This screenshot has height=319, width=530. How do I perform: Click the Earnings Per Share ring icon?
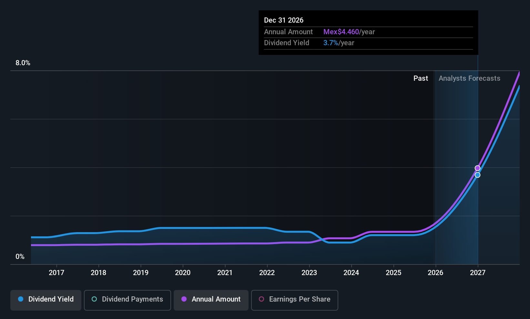(261, 300)
